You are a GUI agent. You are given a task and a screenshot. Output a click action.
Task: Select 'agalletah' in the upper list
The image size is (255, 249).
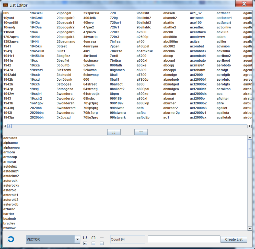224,117
